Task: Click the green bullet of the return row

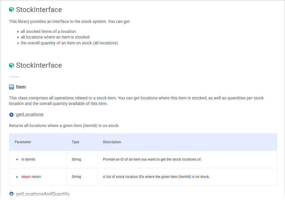Action: point(17,177)
